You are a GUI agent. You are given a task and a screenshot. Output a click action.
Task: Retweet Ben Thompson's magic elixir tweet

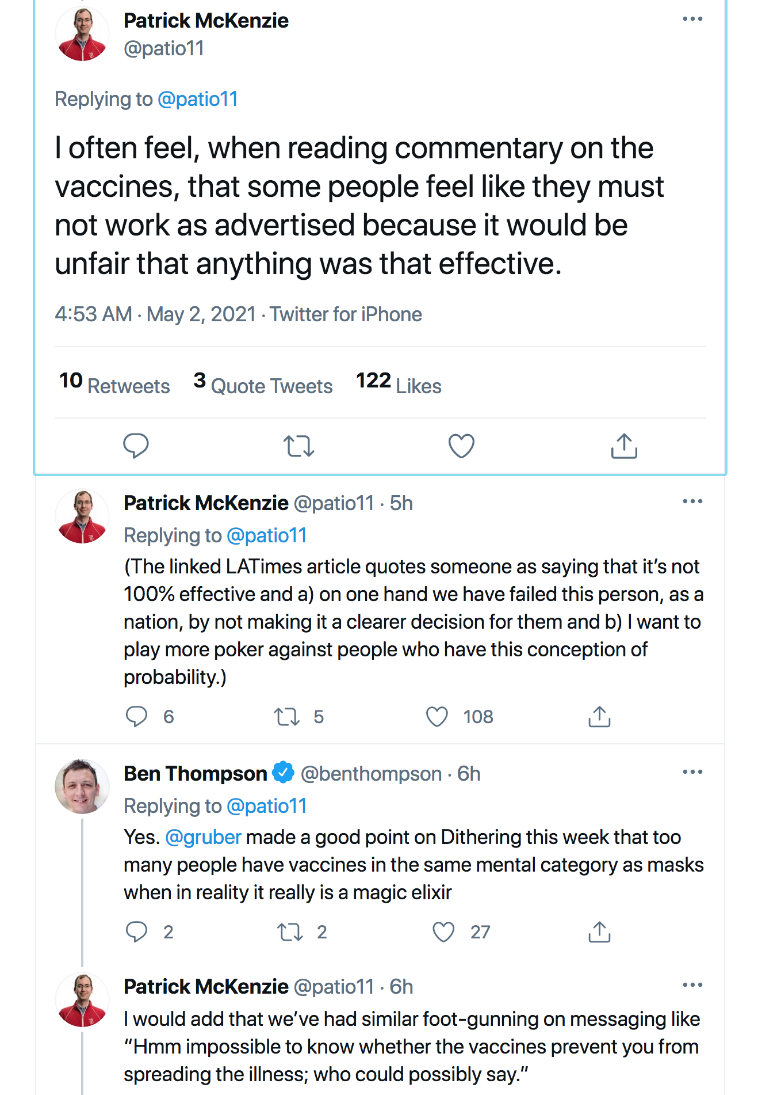290,931
